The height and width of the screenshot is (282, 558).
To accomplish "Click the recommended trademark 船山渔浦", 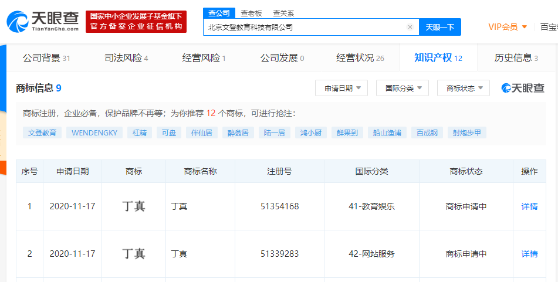I will coord(387,132).
